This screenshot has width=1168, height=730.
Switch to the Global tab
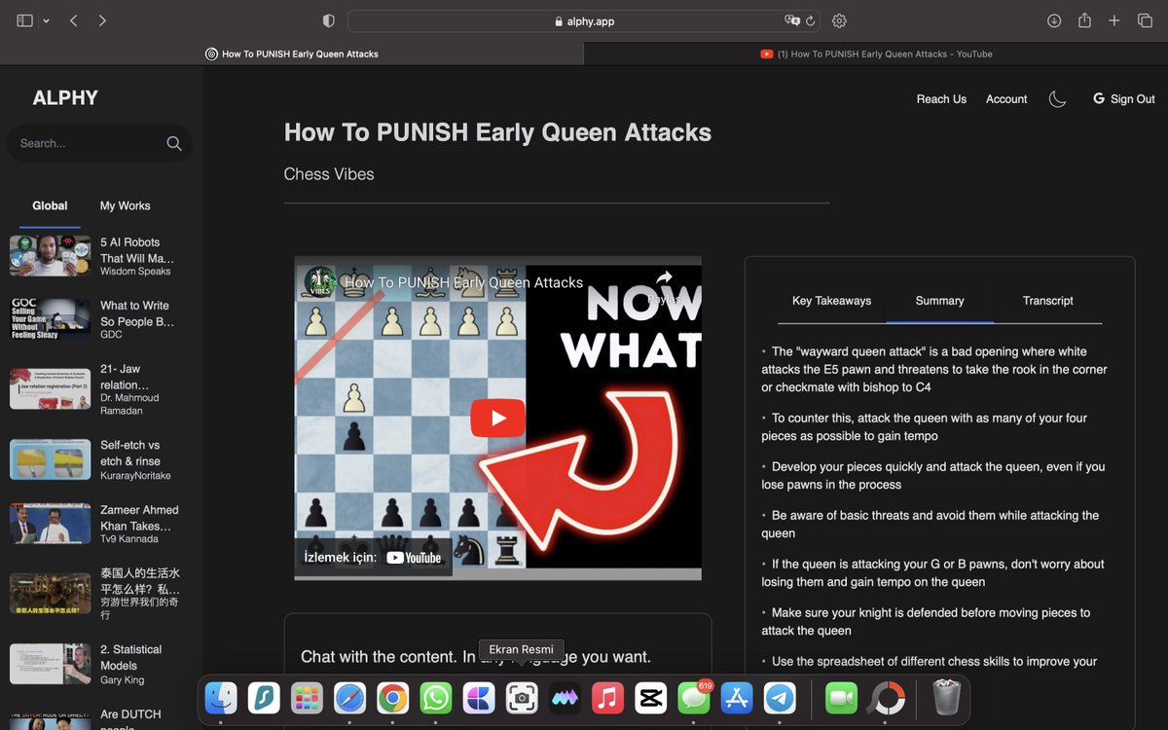pos(50,205)
